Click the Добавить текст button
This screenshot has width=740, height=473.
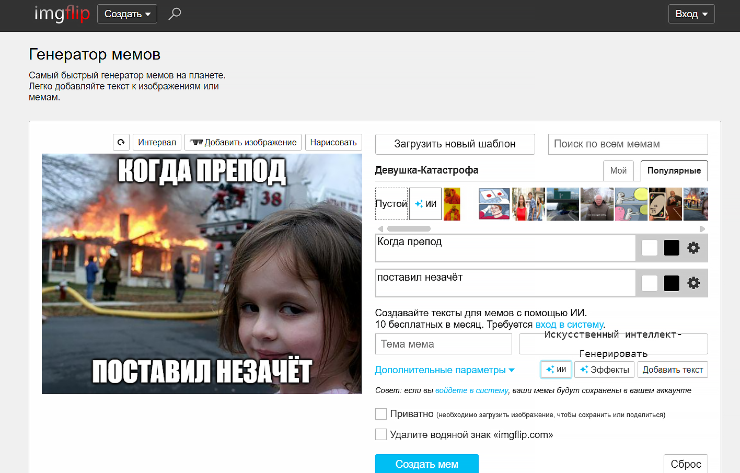point(673,370)
